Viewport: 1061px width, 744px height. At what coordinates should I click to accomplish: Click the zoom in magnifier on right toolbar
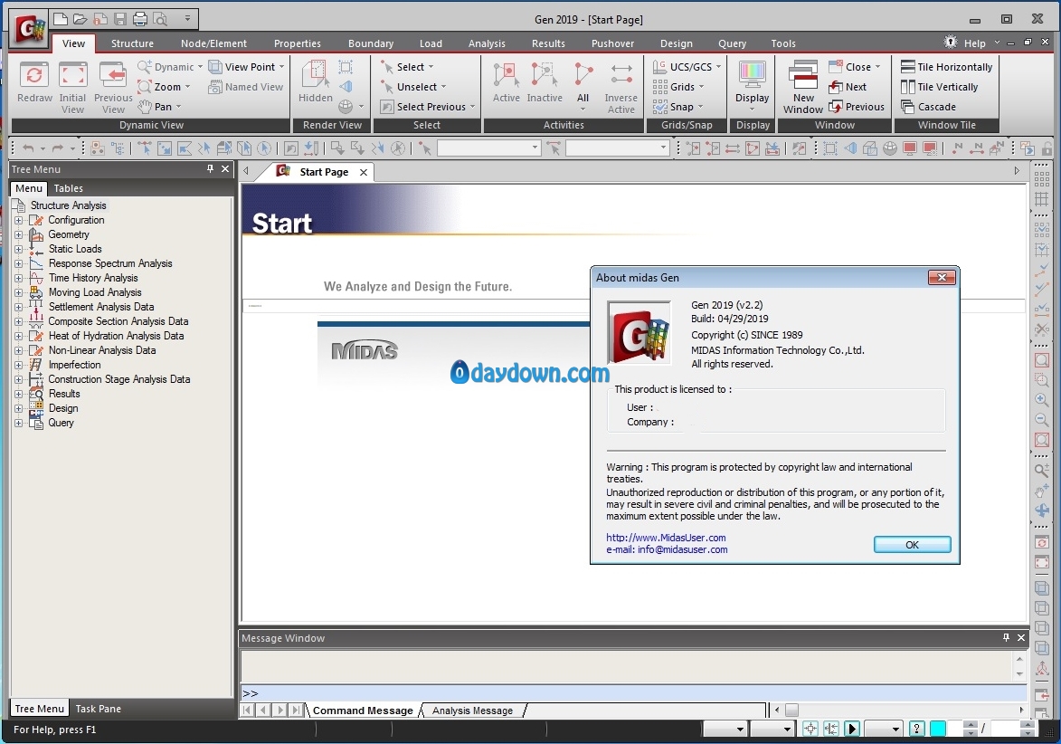point(1042,400)
